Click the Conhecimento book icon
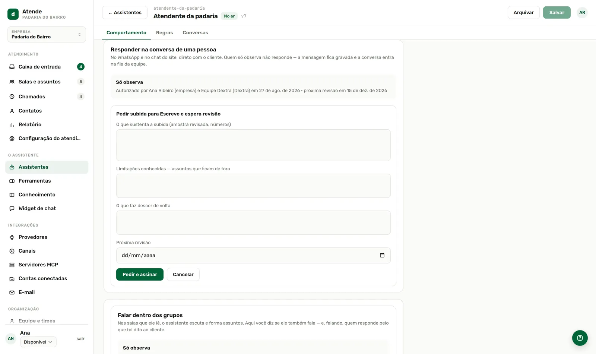The width and height of the screenshot is (596, 354). [12, 195]
